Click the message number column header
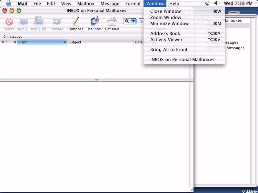Screen dimensions: 258x193 pyautogui.click(x=12, y=42)
